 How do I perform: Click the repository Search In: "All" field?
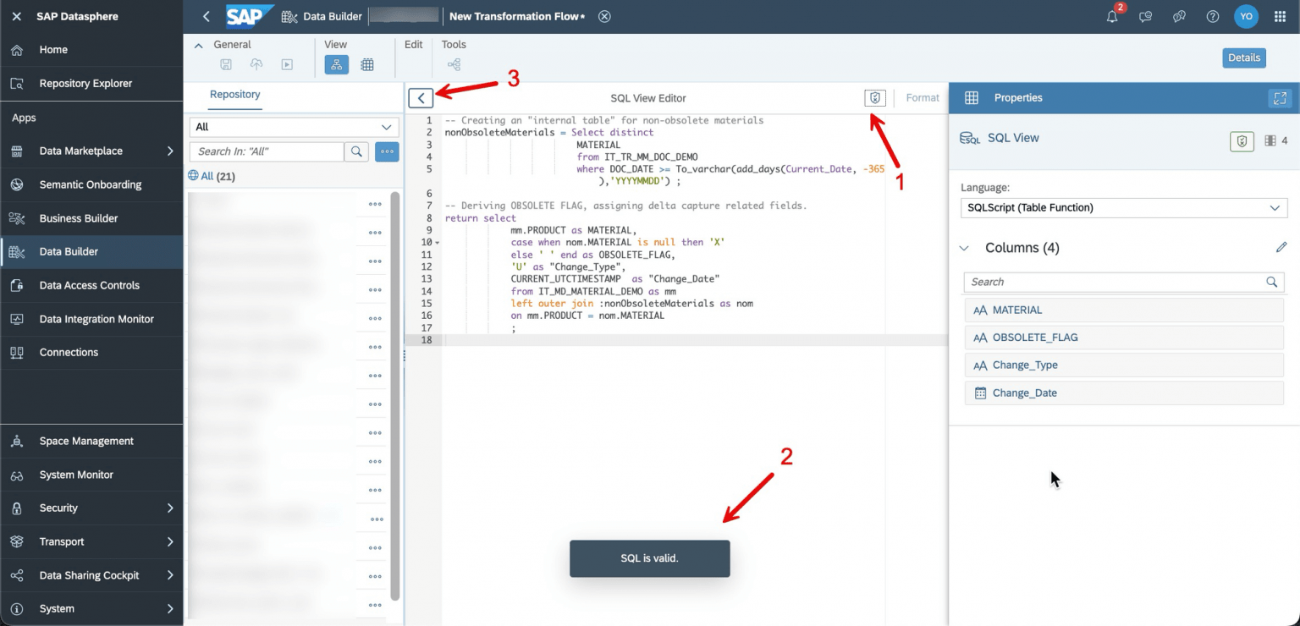267,151
